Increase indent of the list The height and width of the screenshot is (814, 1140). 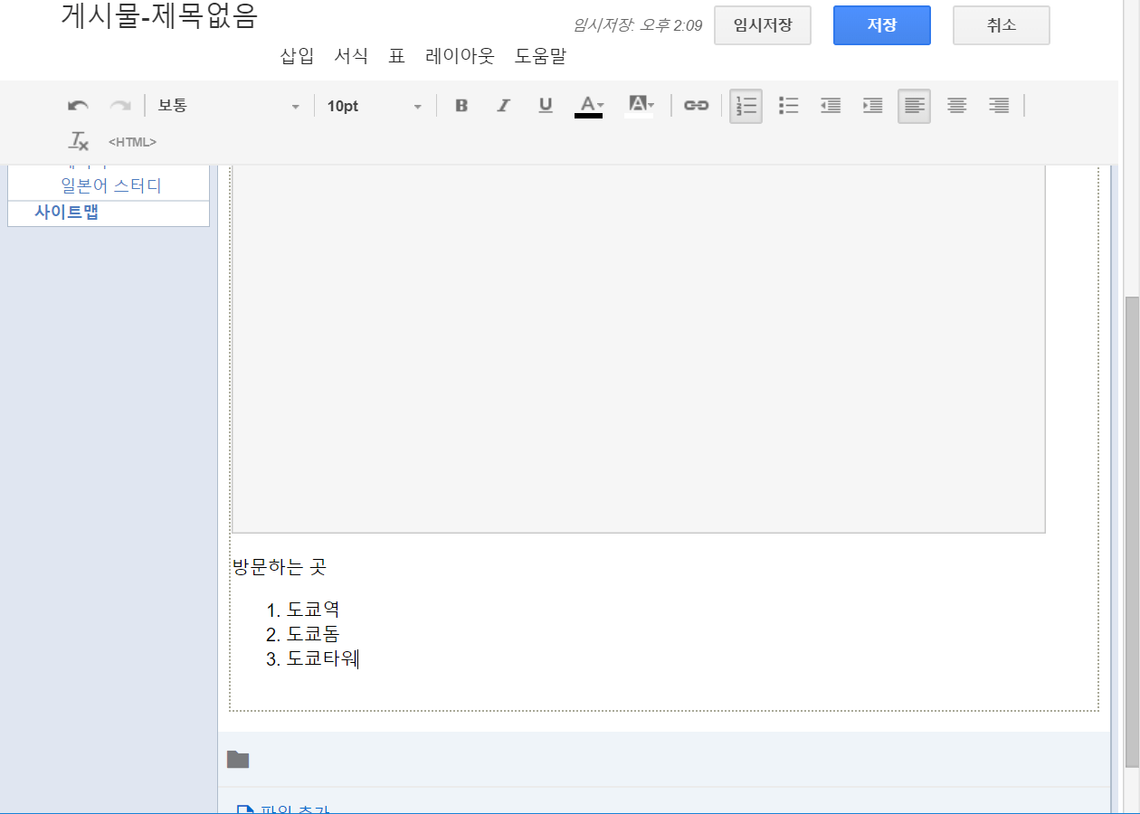(872, 106)
